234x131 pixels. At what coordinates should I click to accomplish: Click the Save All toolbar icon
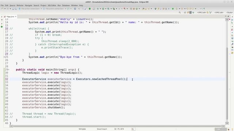coord(16,9)
